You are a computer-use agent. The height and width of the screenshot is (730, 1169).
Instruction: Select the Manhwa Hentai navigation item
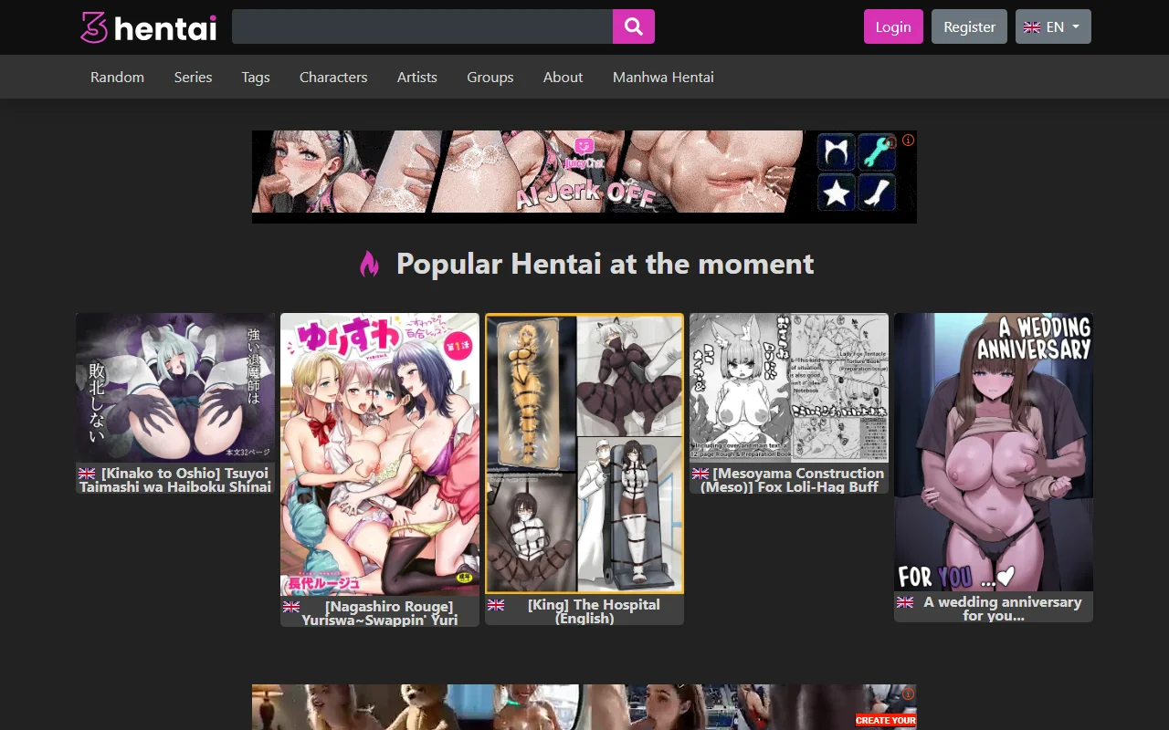[662, 77]
